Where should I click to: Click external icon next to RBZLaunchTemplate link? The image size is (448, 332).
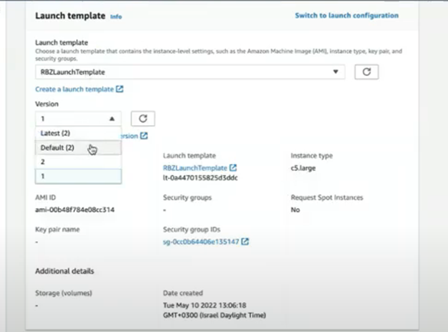[233, 168]
